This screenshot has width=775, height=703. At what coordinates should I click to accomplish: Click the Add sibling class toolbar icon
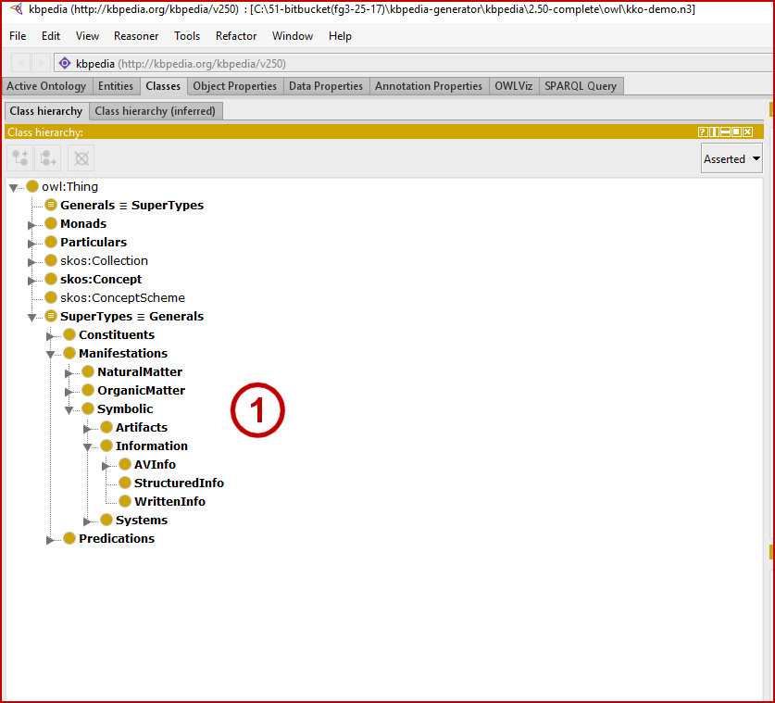(48, 158)
